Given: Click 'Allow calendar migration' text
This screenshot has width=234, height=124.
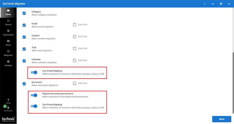Looking at the screenshot, I should pos(44,62).
